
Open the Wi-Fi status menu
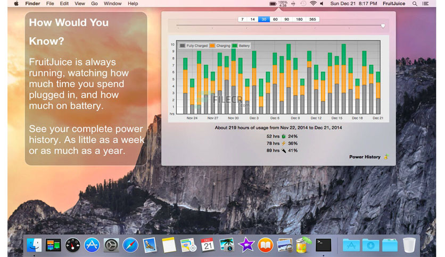point(313,4)
